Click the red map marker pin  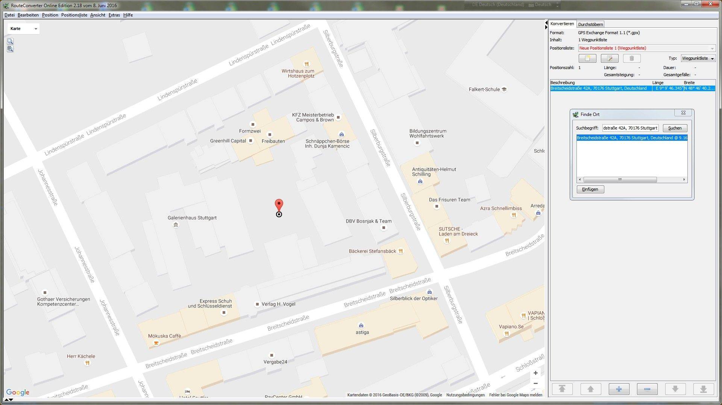click(279, 205)
